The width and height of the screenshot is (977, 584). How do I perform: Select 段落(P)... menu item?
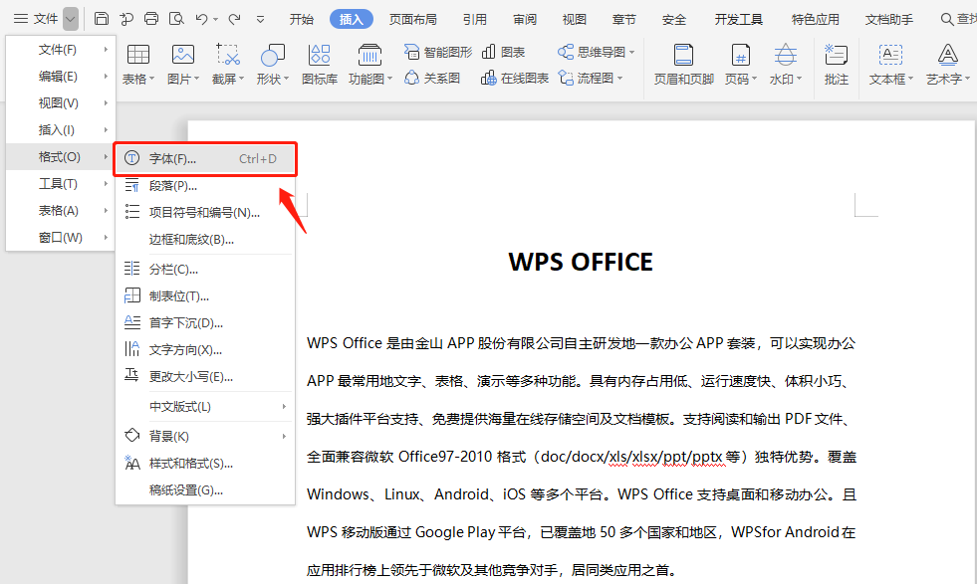tap(205, 185)
